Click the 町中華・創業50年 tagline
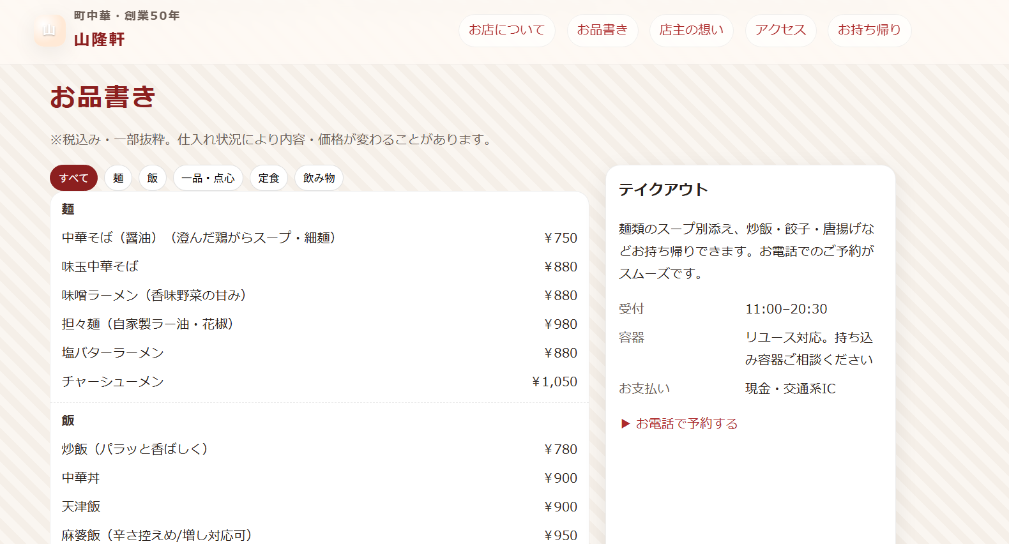 tap(126, 15)
